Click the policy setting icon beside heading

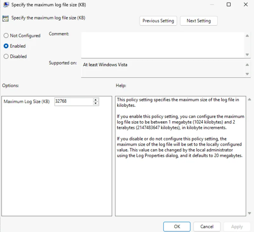5,18
